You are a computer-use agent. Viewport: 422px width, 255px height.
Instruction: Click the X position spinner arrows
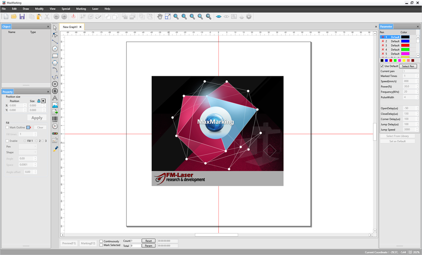click(x=25, y=105)
